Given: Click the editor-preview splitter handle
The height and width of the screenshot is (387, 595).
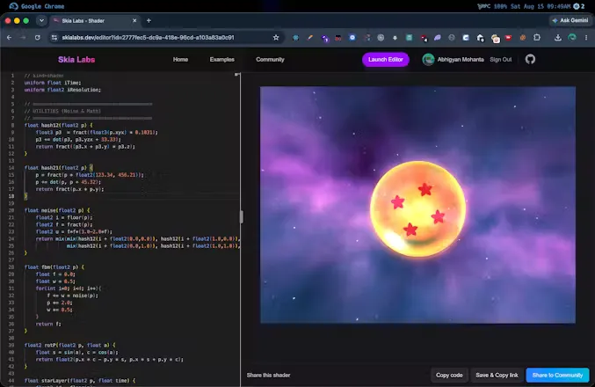Looking at the screenshot, I should click(x=242, y=217).
